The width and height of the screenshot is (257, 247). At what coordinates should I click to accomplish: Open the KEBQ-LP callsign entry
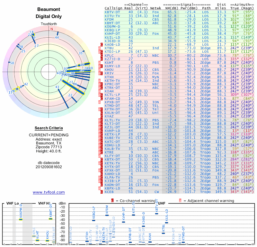coord(112,30)
